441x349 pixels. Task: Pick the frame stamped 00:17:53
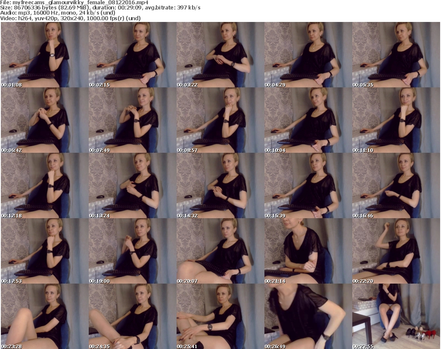44,251
